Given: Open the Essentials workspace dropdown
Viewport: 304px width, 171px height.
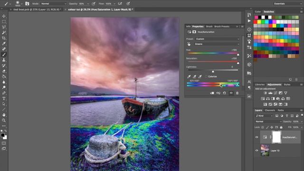Looking at the screenshot, I should [288, 4].
